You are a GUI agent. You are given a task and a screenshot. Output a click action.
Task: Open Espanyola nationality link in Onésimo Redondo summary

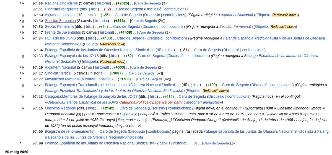(128, 114)
